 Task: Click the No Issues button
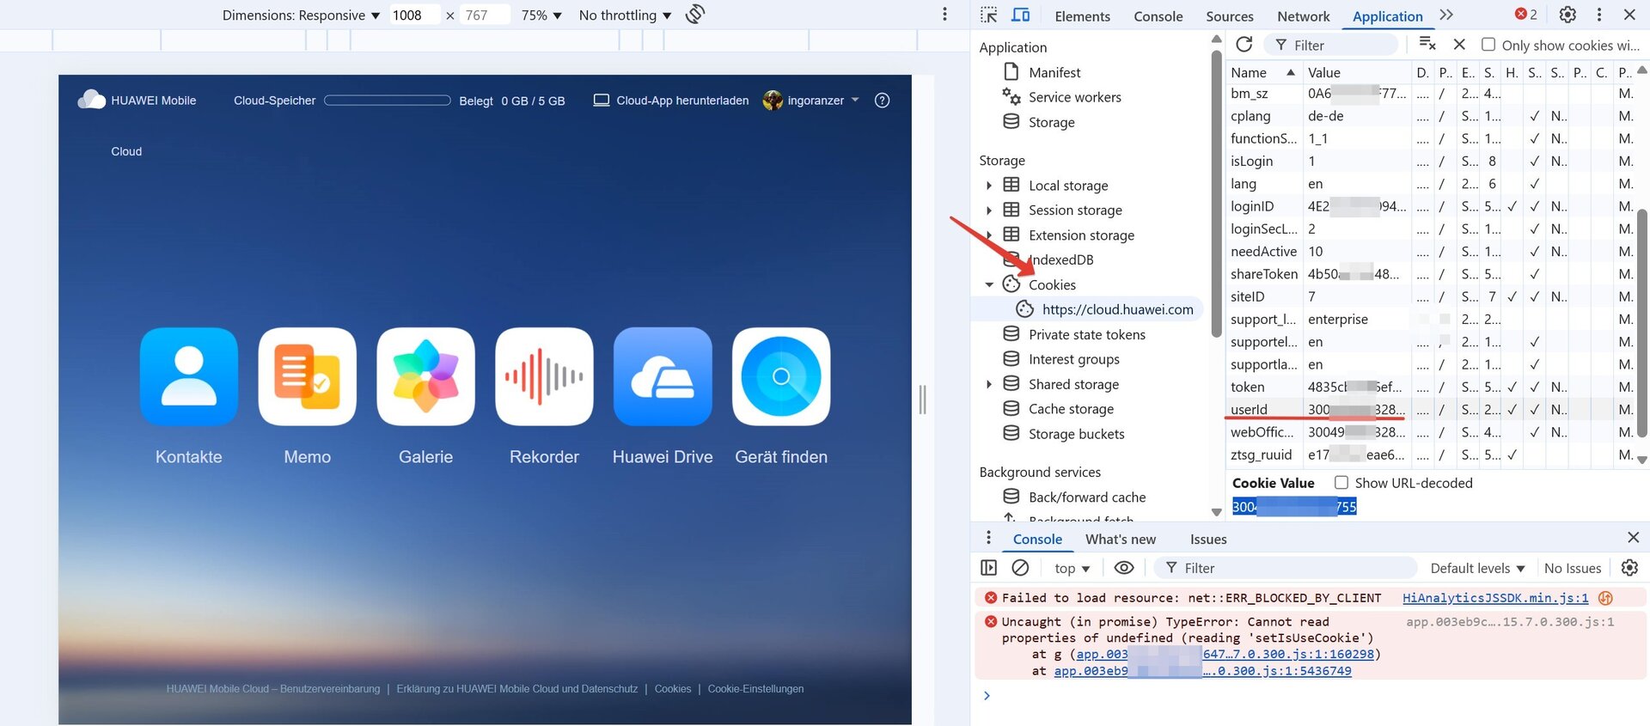pos(1573,568)
